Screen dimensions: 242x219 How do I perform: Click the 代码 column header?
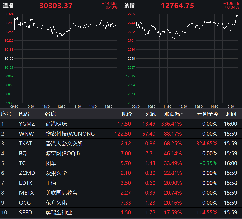pos(24,114)
